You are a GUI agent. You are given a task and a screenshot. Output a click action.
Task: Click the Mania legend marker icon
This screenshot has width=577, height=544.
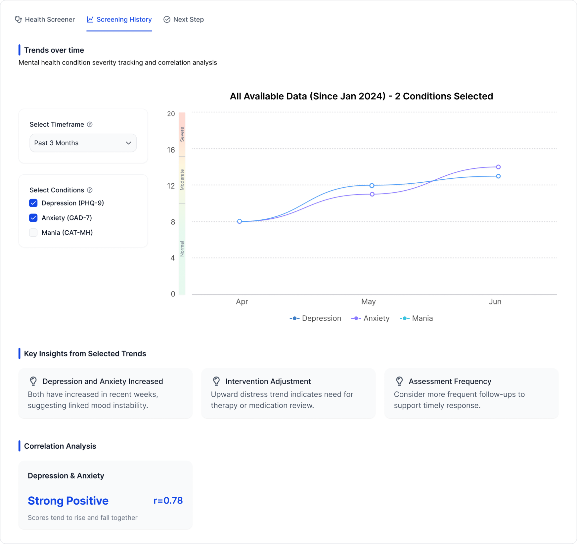[405, 318]
